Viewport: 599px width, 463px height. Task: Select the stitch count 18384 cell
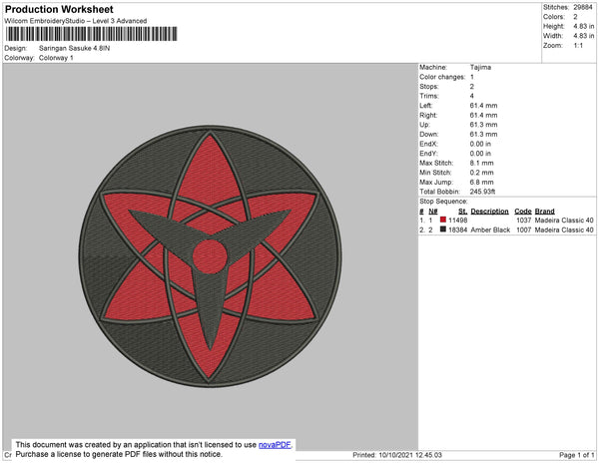[x=457, y=230]
